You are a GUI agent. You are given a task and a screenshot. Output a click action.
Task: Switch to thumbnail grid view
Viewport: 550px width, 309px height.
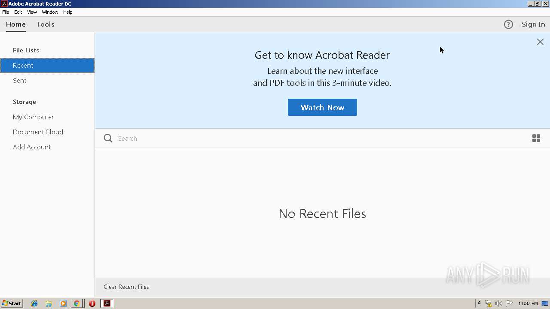coord(536,138)
